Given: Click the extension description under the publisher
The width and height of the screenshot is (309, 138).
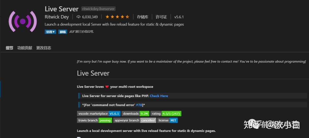Looking at the screenshot, I should pos(114,24).
